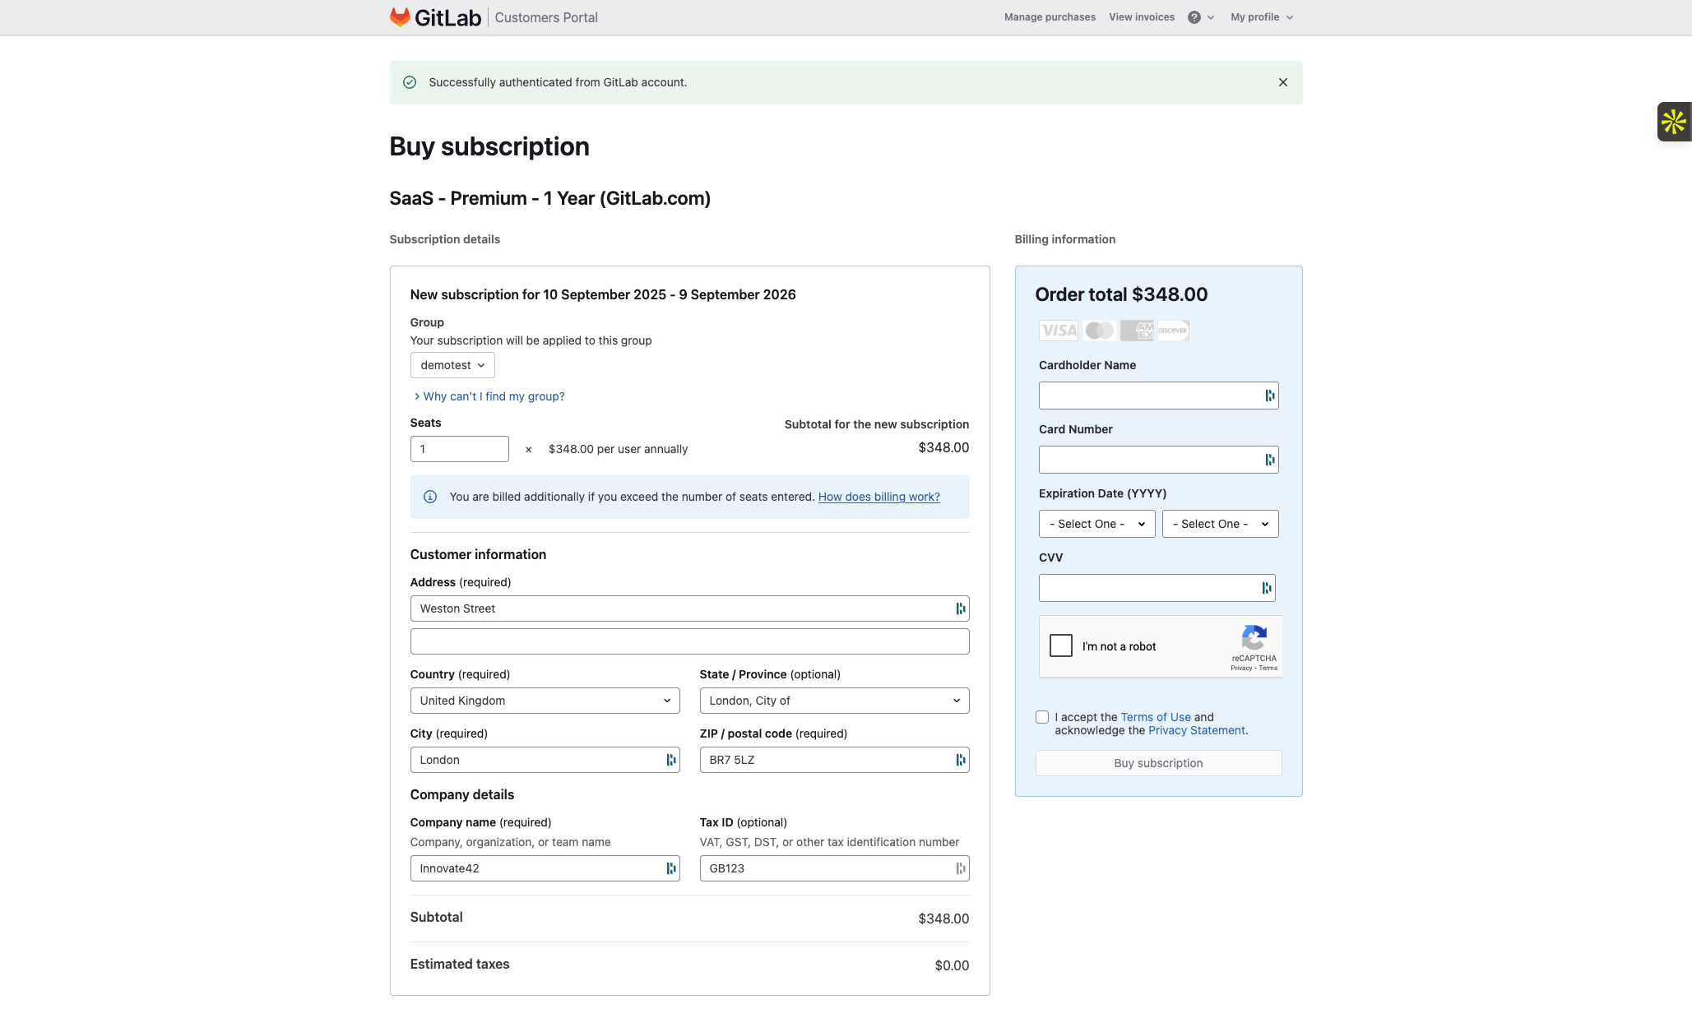The height and width of the screenshot is (1018, 1692).
Task: Check the I'm not a robot box
Action: coord(1061,646)
